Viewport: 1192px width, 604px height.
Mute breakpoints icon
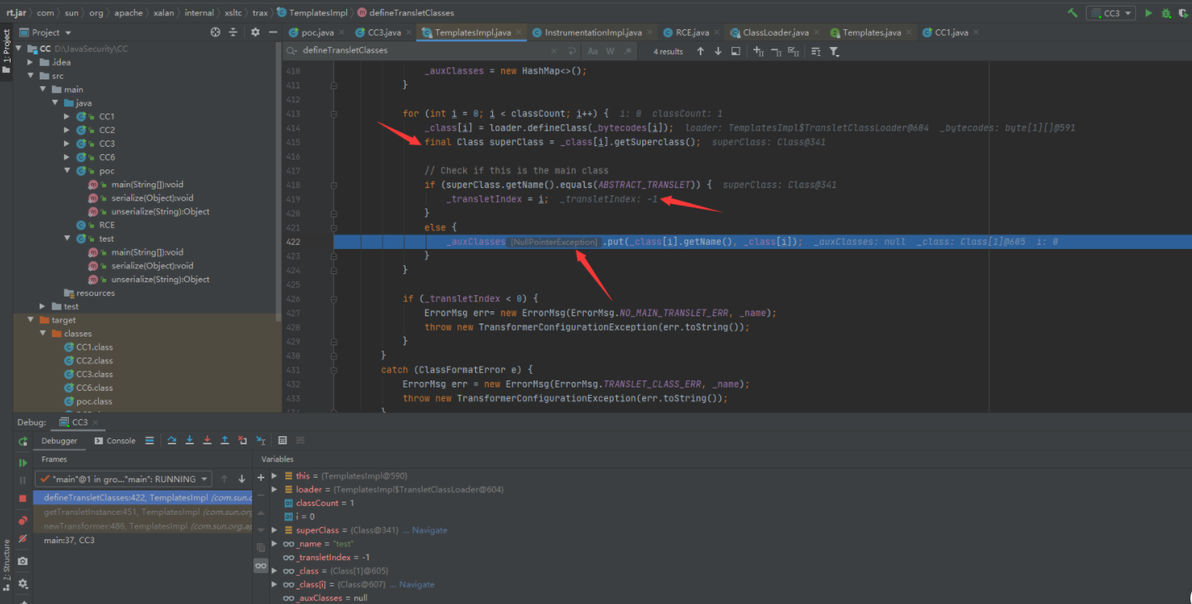[x=23, y=538]
